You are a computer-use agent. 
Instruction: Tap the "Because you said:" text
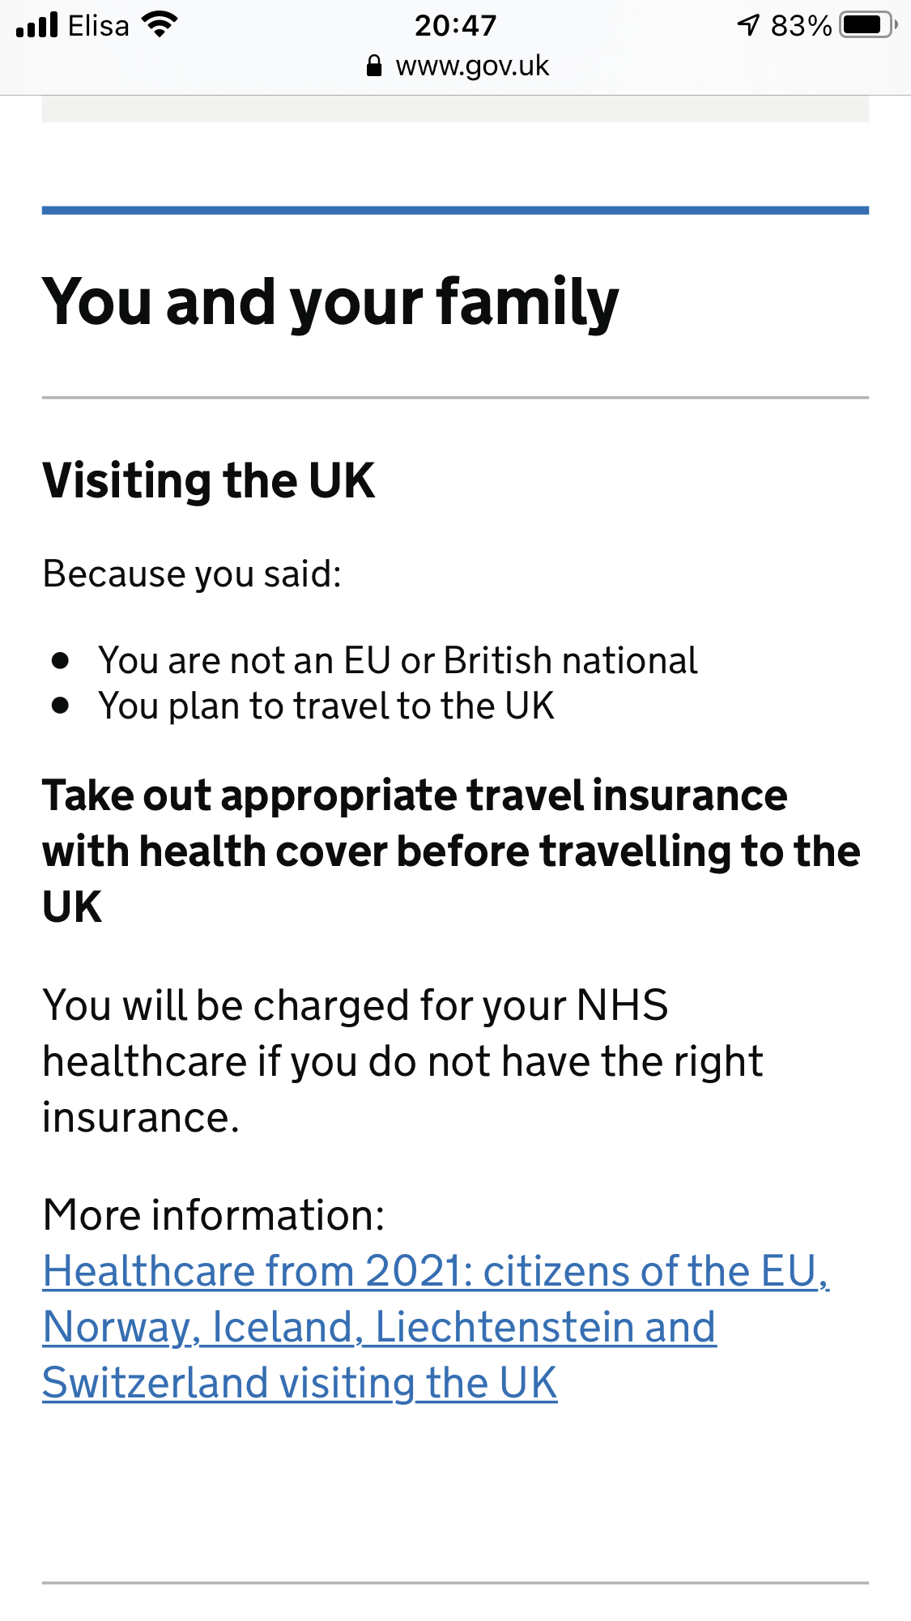[x=192, y=574]
